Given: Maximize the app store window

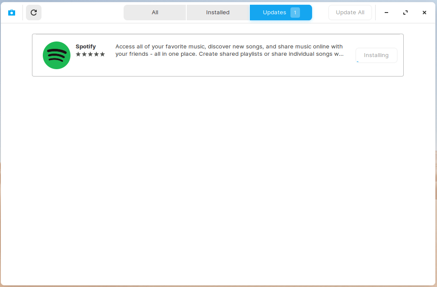Looking at the screenshot, I should [405, 13].
